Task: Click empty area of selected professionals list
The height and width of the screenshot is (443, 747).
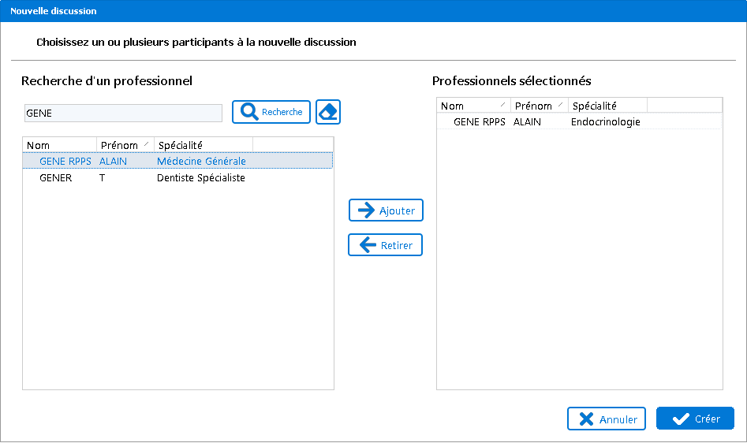Action: click(x=579, y=260)
